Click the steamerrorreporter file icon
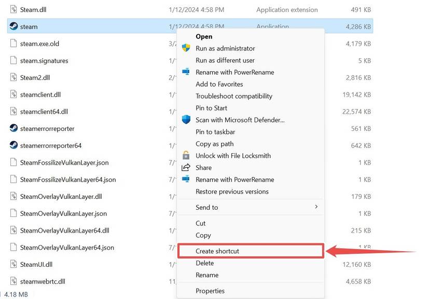Screen dimensions: 428x299 14,128
